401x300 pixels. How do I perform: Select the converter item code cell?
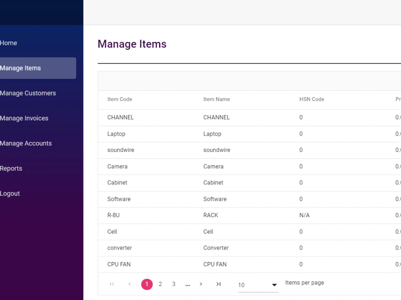tap(119, 248)
